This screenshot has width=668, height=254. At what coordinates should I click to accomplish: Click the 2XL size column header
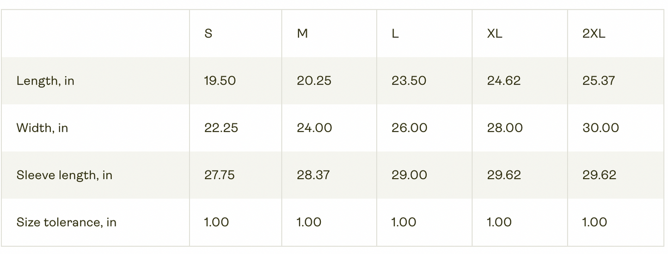pos(594,34)
